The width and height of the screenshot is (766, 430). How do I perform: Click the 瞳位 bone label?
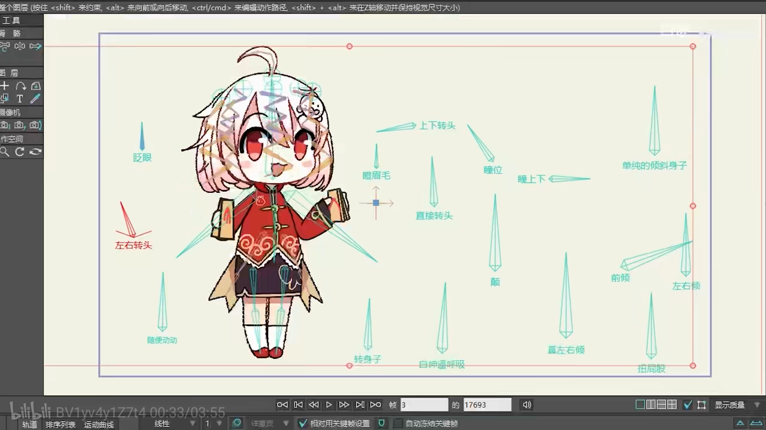[x=493, y=170]
